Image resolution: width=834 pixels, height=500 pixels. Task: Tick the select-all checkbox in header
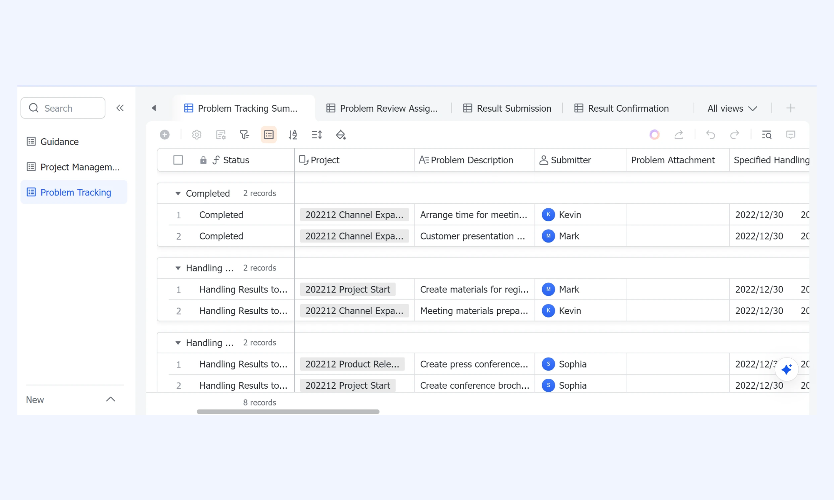[178, 160]
